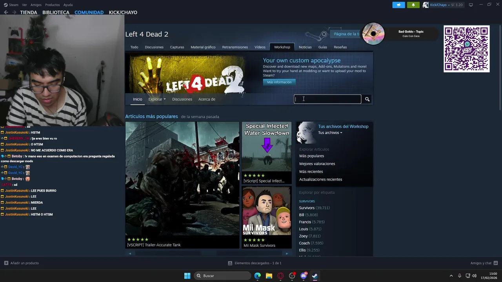Open Discord from the taskbar
The image size is (502, 282).
coord(304,276)
